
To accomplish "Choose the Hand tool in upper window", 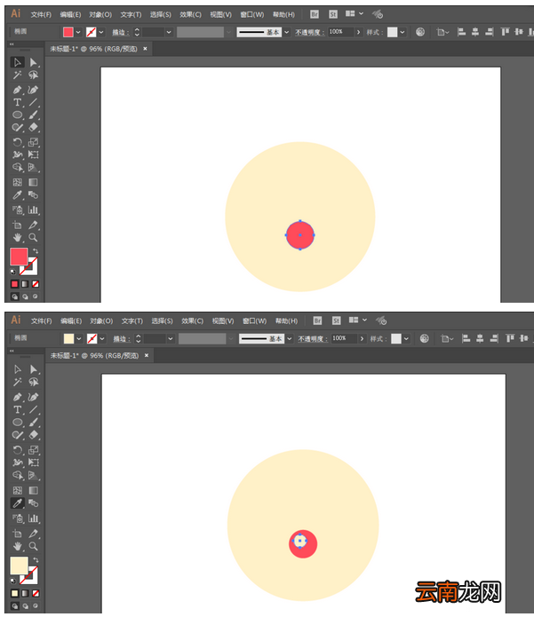I will click(x=18, y=237).
